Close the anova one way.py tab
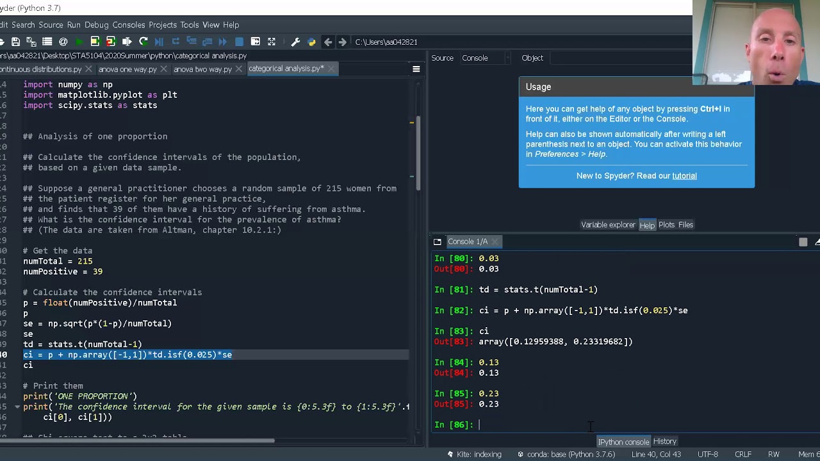This screenshot has width=820, height=461. (164, 69)
